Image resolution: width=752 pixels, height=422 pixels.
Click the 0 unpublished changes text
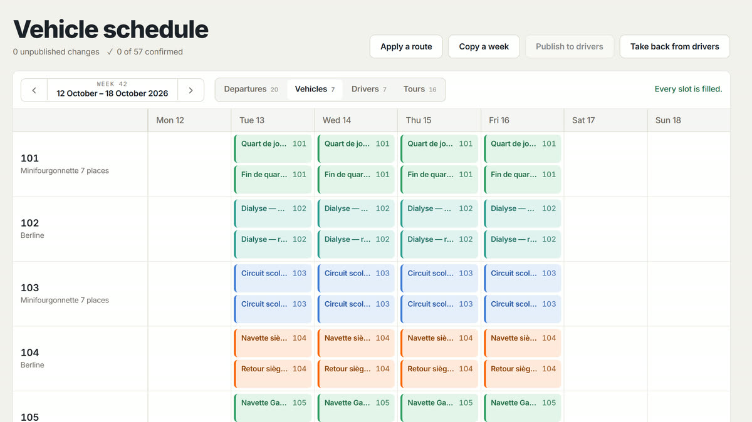[x=56, y=52]
